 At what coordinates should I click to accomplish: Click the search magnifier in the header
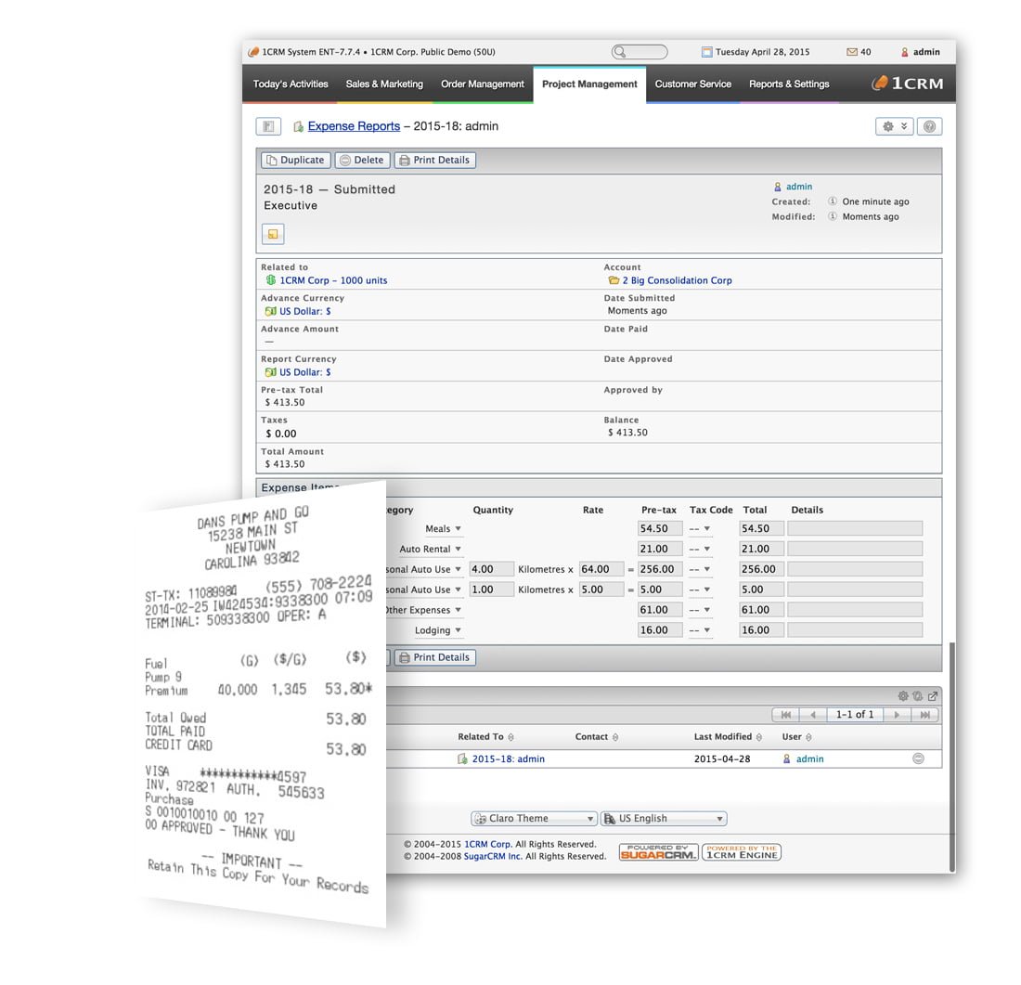[620, 52]
